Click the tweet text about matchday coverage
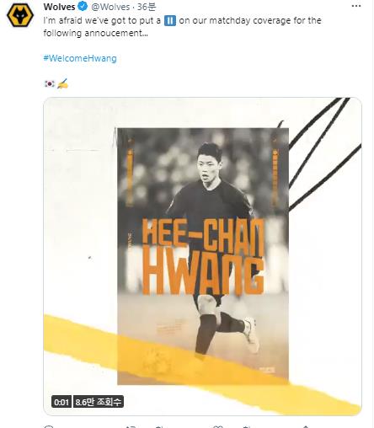374x428 pixels. (182, 27)
